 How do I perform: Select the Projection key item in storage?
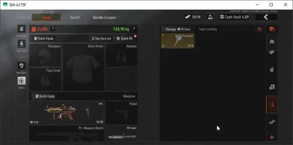pyautogui.click(x=178, y=41)
